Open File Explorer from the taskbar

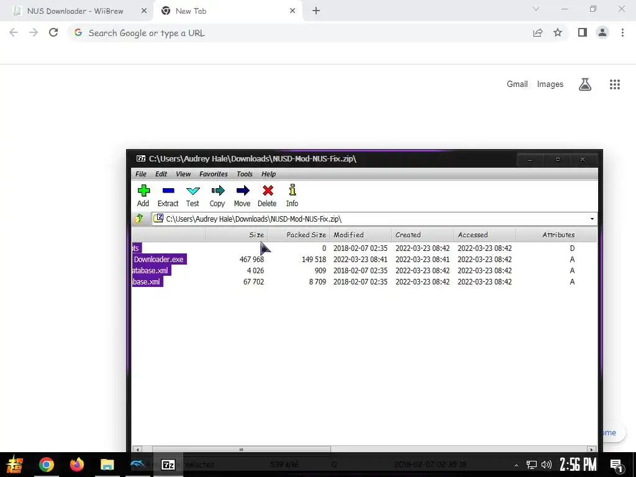click(x=107, y=465)
